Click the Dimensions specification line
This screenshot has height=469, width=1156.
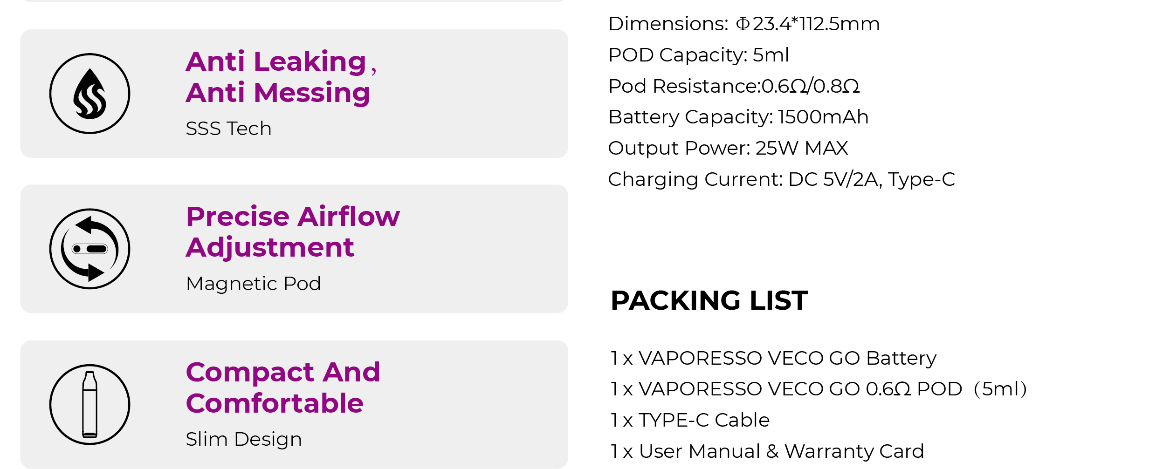pyautogui.click(x=744, y=24)
